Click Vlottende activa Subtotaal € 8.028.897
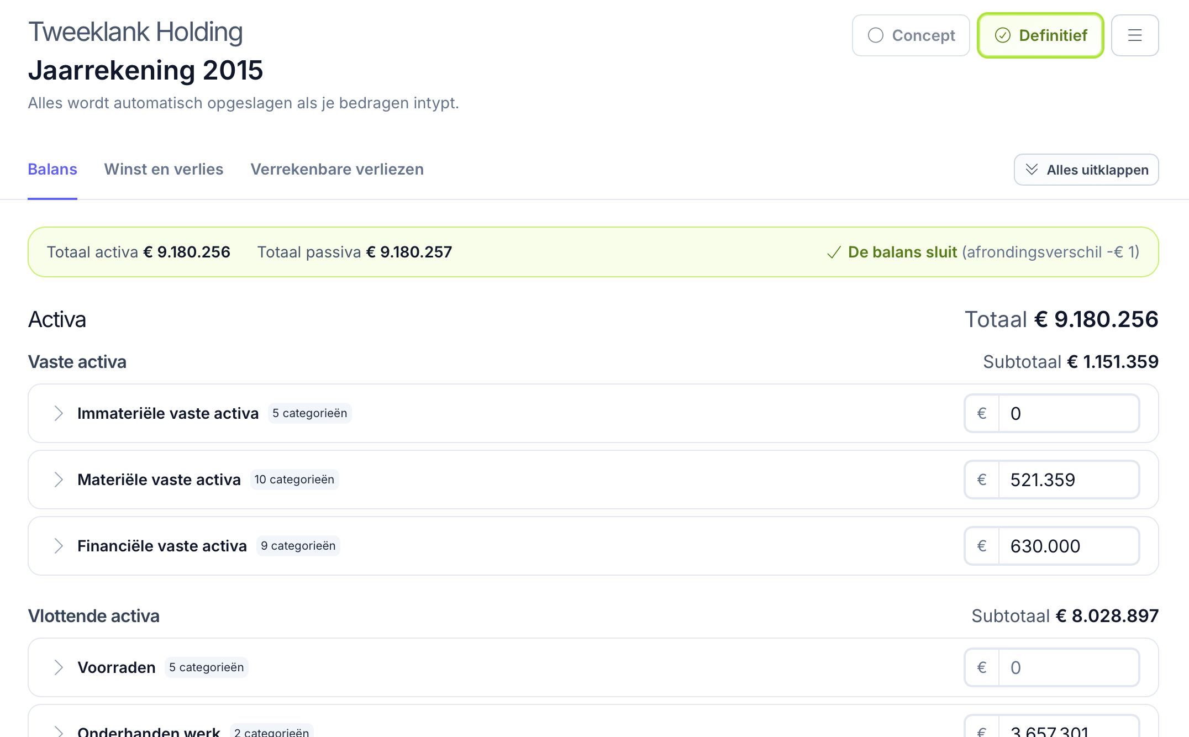 coord(1065,616)
